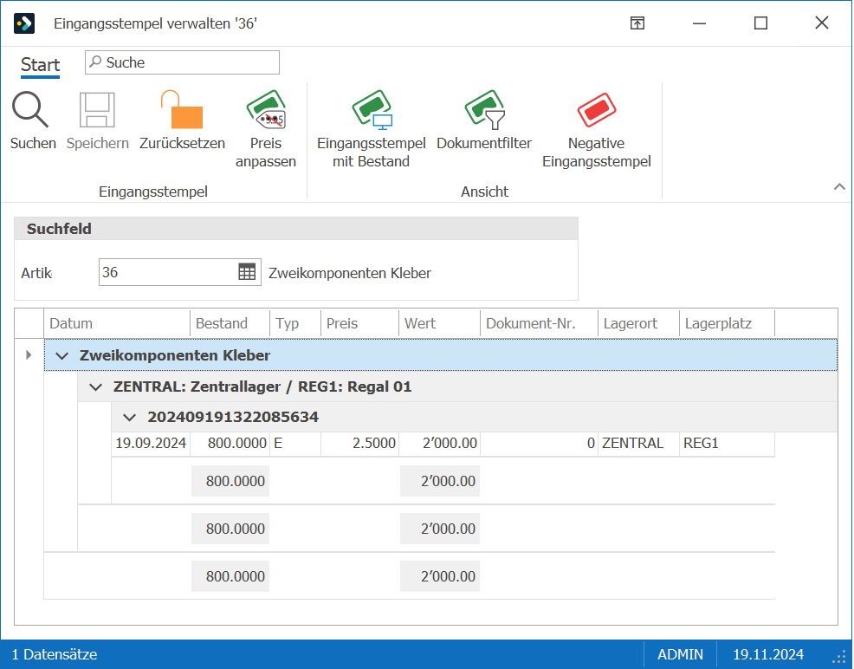Screen dimensions: 854x669
Task: Collapse the Zweikomponenten Kleber group
Action: point(62,356)
